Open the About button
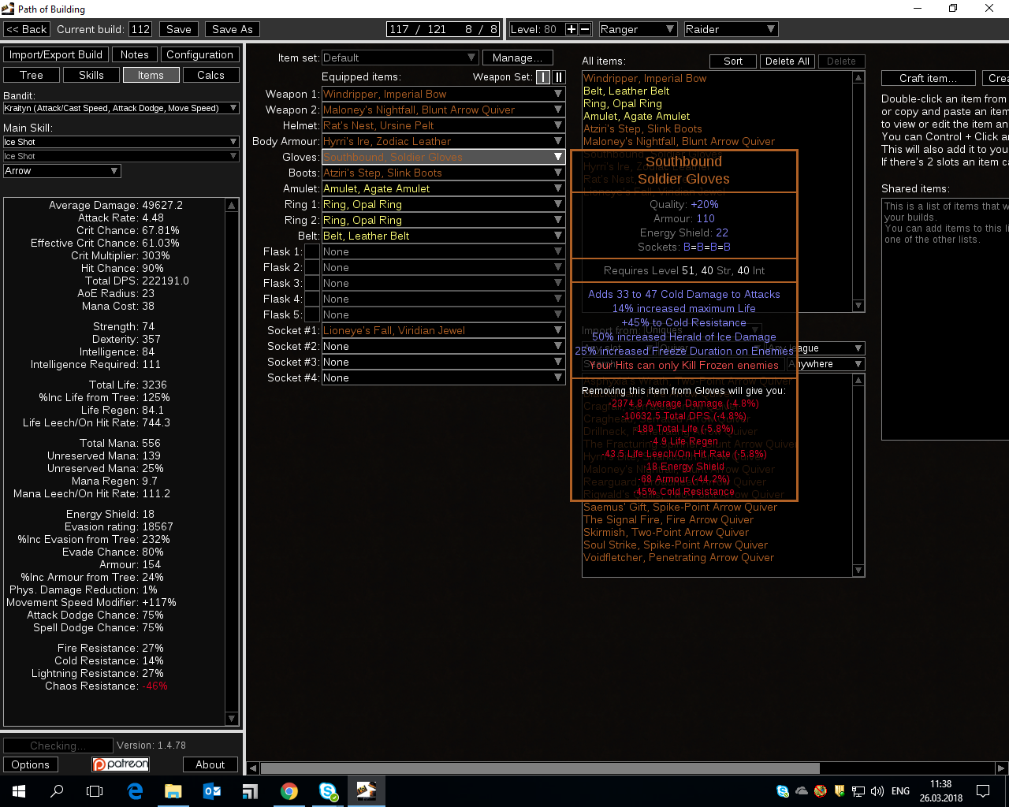The height and width of the screenshot is (807, 1009). tap(210, 764)
